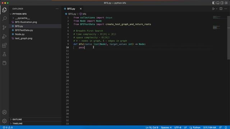Click create_test_graph_and_return_roots import on line 3
Image resolution: width=230 pixels, height=129 pixels.
[x=128, y=24]
